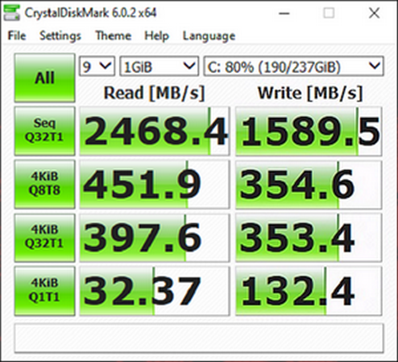Open the Theme menu
The image size is (398, 362).
[114, 35]
